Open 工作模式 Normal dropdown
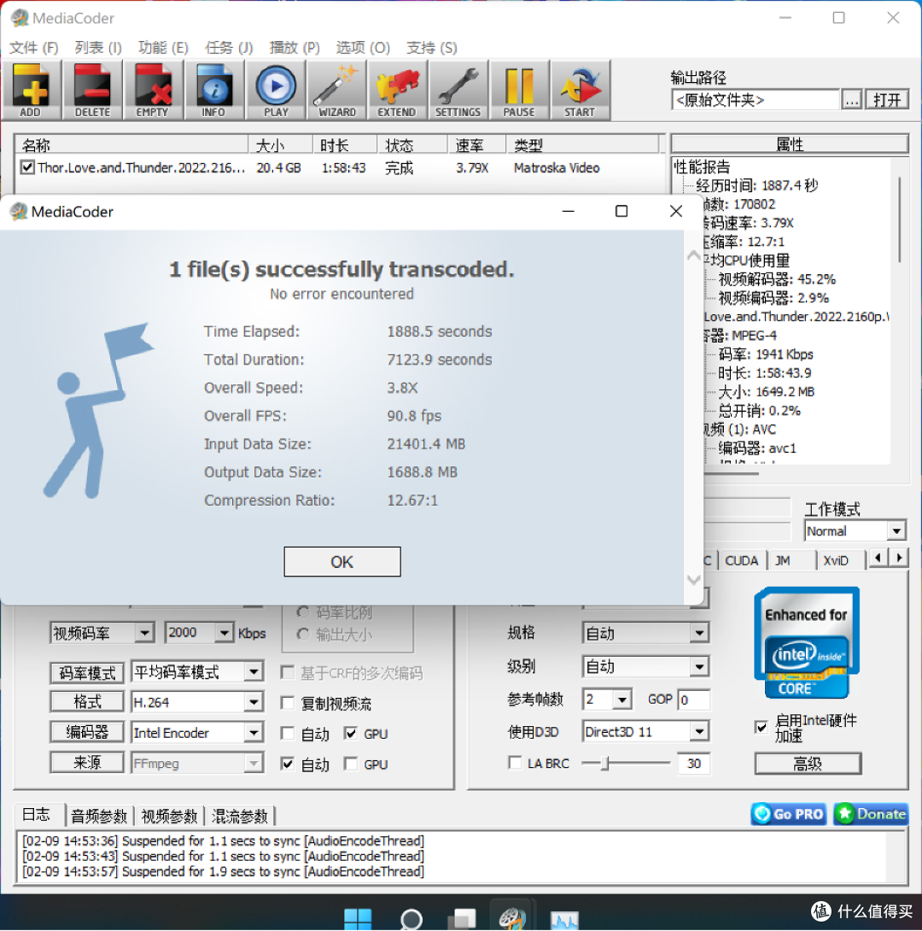 [x=896, y=530]
